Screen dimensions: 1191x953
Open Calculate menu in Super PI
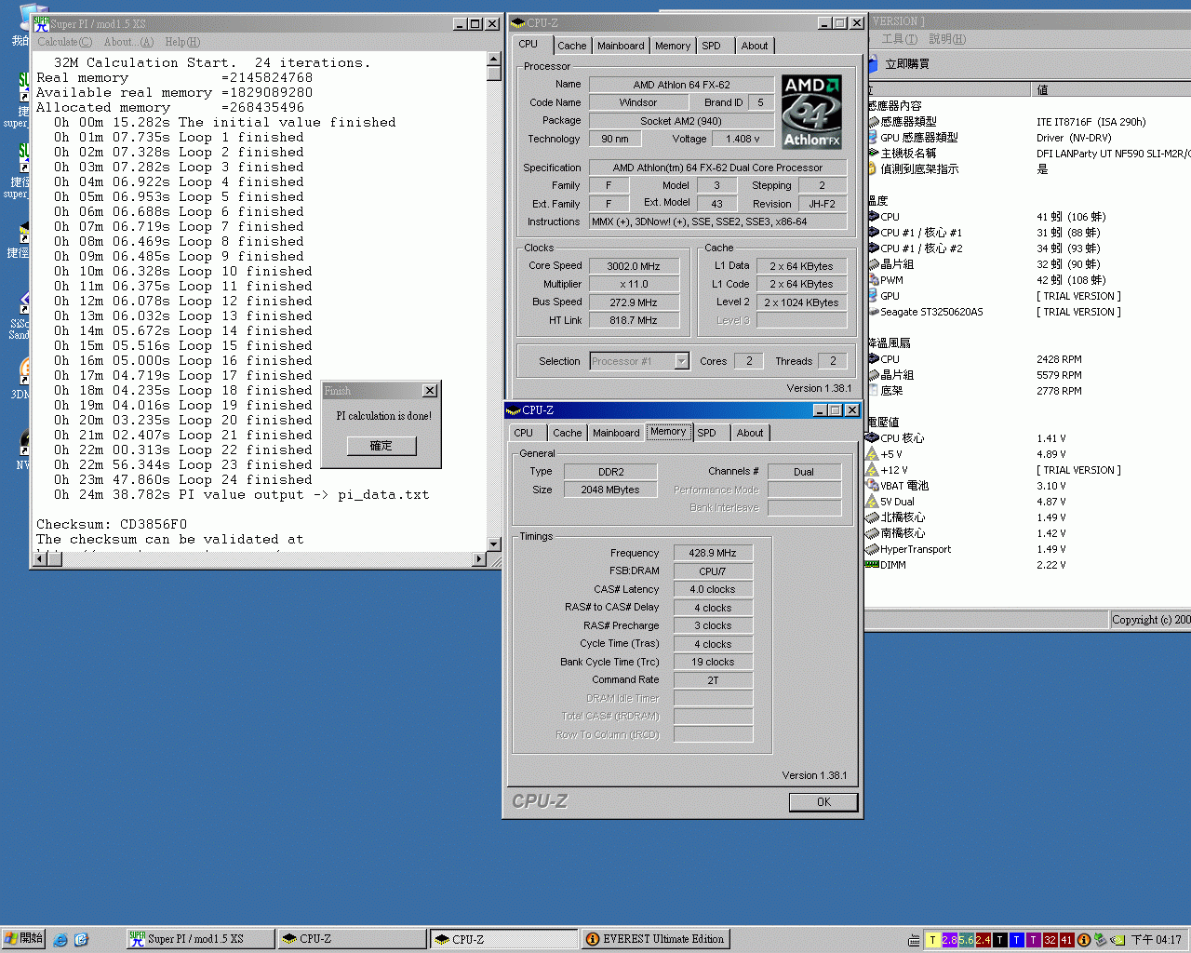coord(64,42)
